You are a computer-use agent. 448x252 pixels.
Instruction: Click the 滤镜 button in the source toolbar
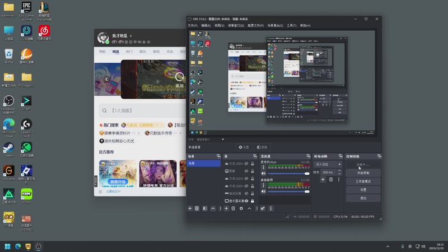(262, 147)
